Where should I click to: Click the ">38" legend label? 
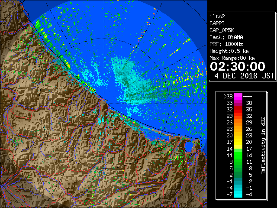click(x=228, y=97)
